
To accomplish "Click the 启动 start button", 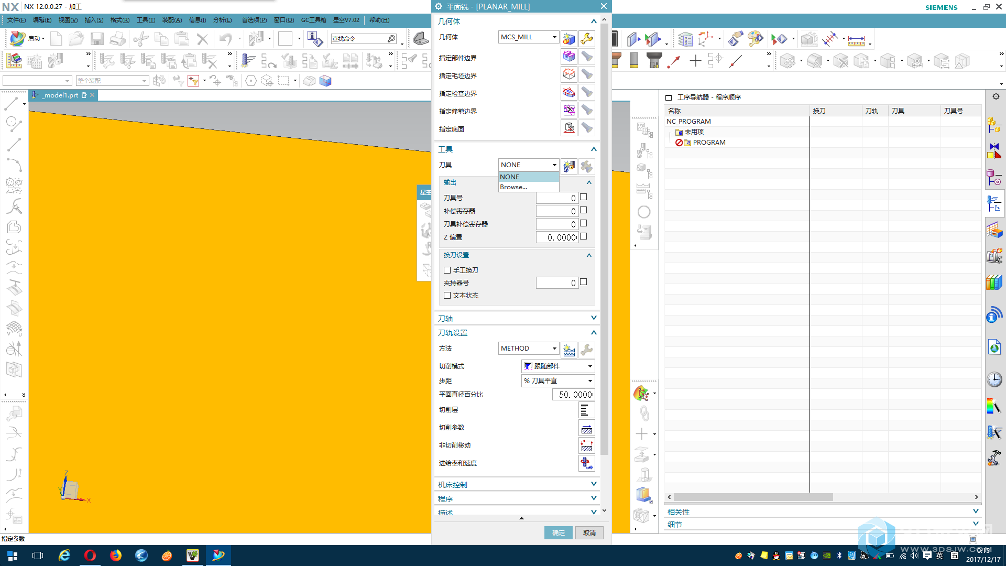I will pyautogui.click(x=27, y=38).
